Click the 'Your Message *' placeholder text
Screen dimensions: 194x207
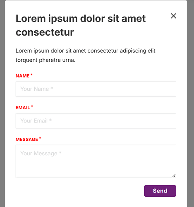tap(41, 154)
